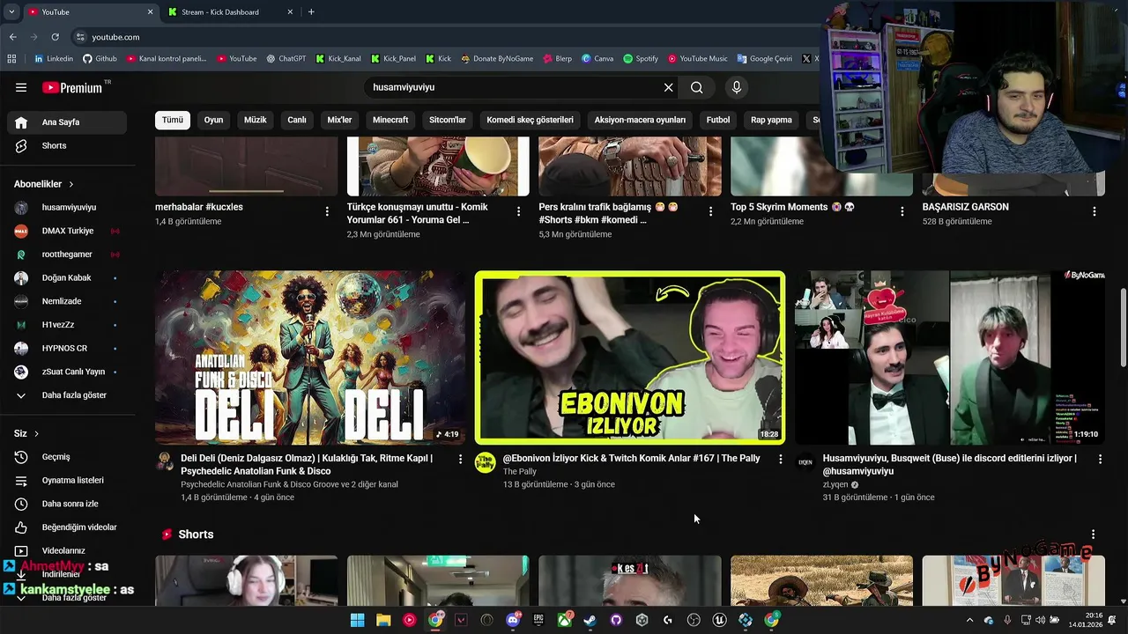The height and width of the screenshot is (634, 1128).
Task: Open Daha sonra izle list
Action: (68, 504)
